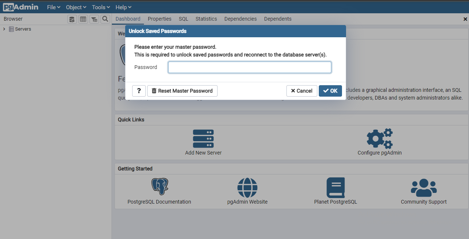The height and width of the screenshot is (239, 469).
Task: Confirm the master password with OK
Action: pyautogui.click(x=330, y=91)
